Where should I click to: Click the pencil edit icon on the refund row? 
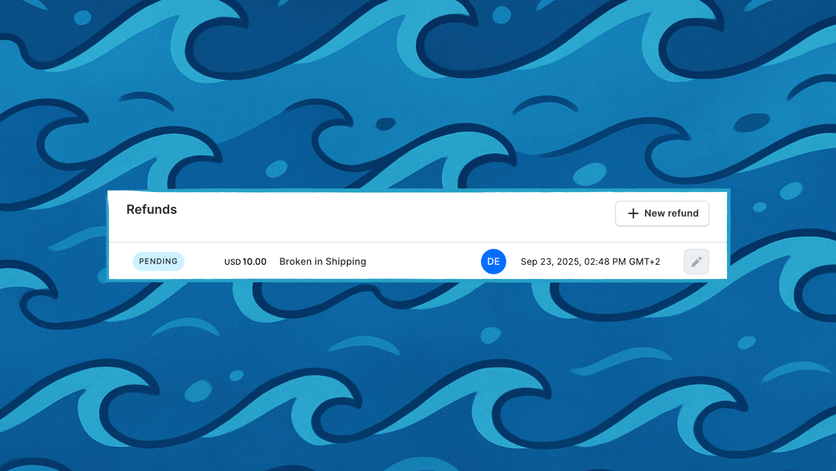[x=696, y=262]
